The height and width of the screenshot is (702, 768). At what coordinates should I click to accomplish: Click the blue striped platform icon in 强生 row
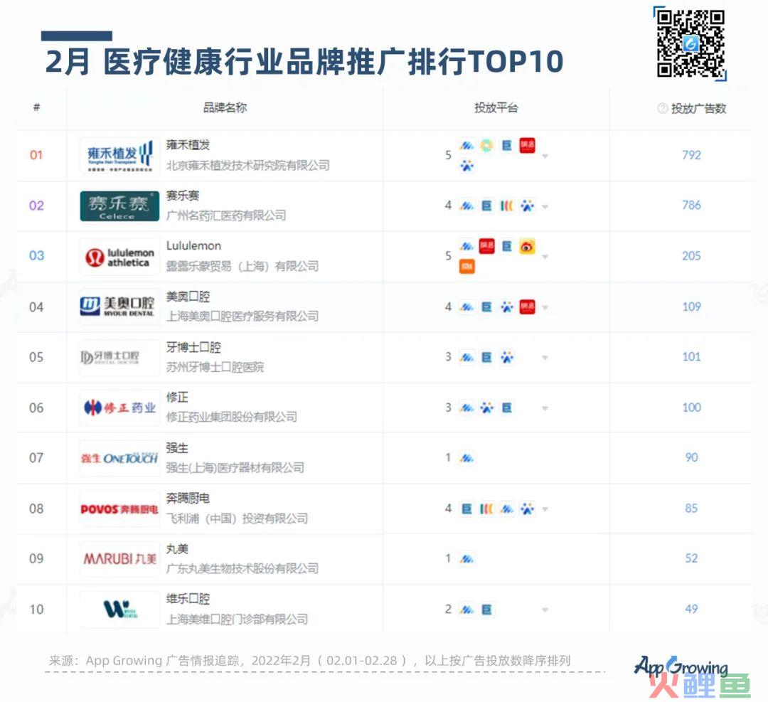click(x=466, y=458)
